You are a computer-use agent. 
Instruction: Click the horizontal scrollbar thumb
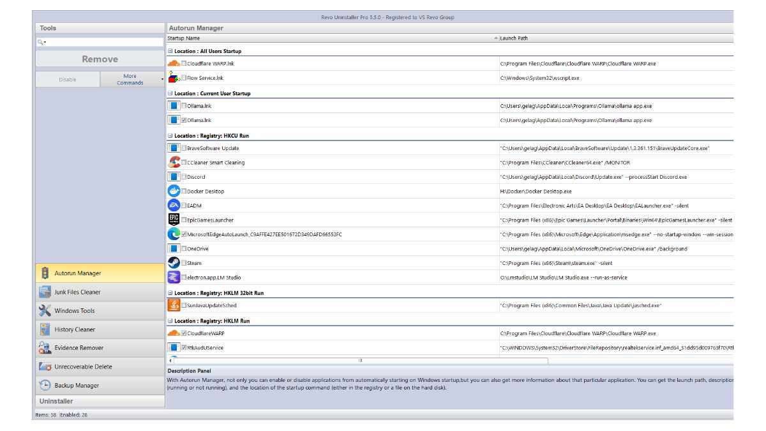360,361
